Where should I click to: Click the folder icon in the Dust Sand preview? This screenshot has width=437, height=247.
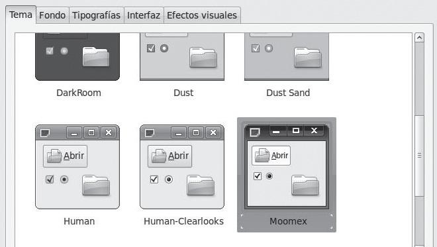tap(308, 58)
